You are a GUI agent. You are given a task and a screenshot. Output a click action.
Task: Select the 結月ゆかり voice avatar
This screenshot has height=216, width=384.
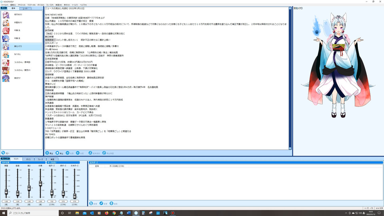coord(6,15)
